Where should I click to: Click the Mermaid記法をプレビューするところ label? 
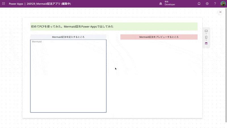(x=159, y=37)
